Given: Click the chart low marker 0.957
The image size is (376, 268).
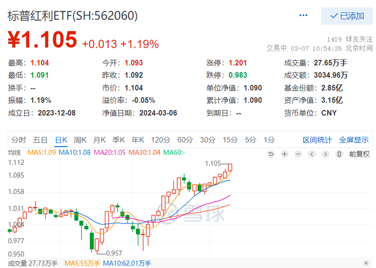Looking at the screenshot, I should click(x=114, y=253).
